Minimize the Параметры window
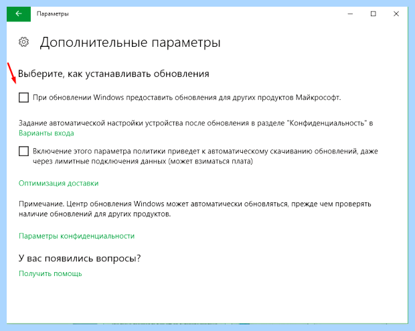 [350, 14]
